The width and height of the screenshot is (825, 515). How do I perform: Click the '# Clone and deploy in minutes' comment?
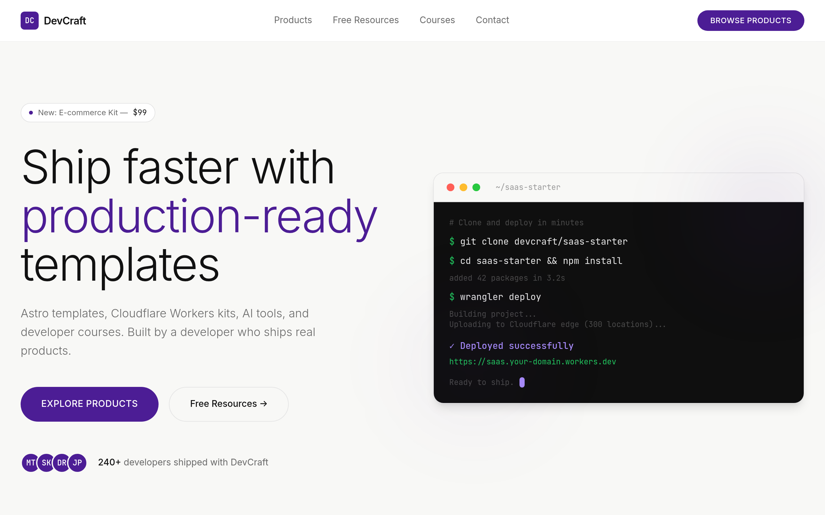[x=516, y=223]
